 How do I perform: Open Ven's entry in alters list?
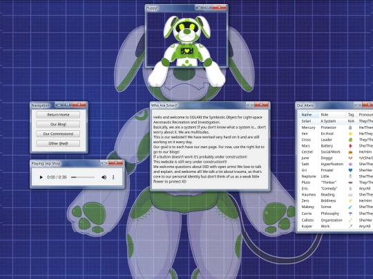pyautogui.click(x=305, y=134)
